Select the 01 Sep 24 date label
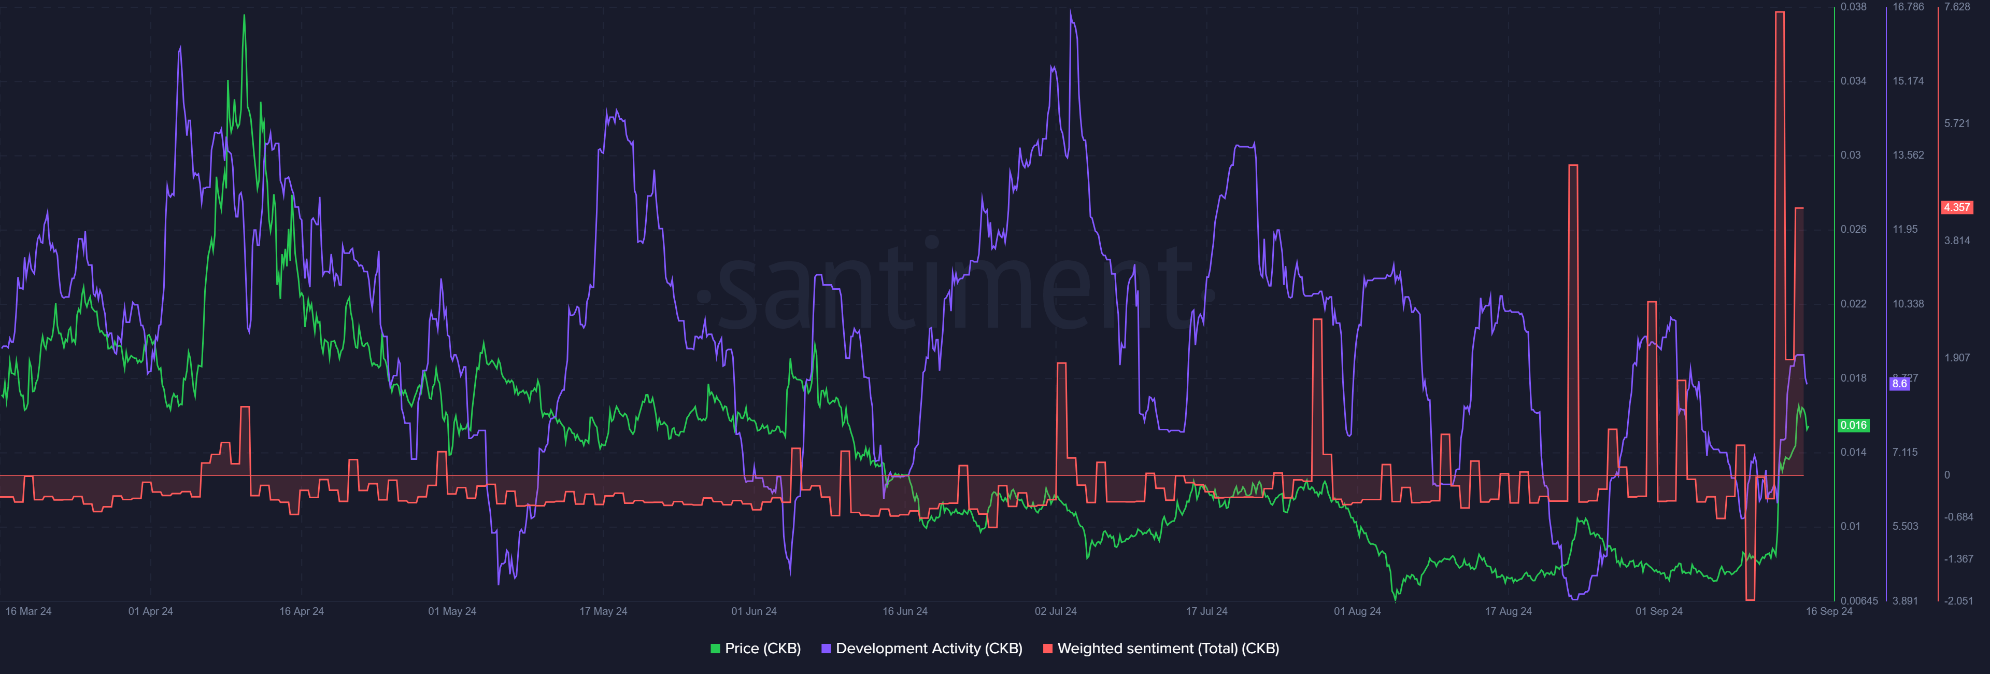This screenshot has width=1990, height=674. [x=1658, y=611]
